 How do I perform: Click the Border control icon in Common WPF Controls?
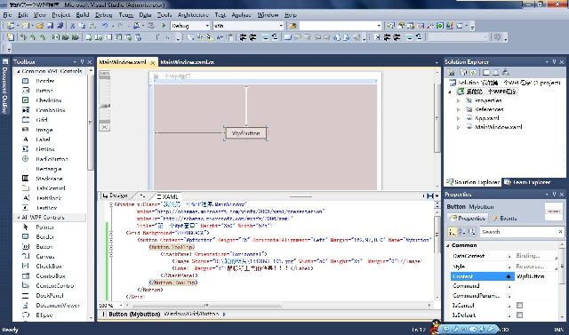click(x=26, y=81)
